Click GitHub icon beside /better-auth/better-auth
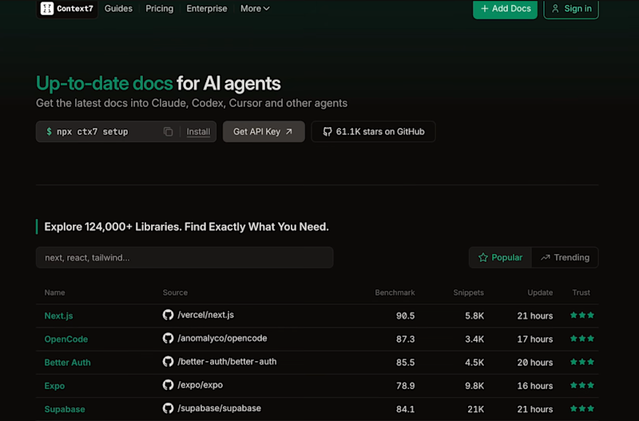 tap(168, 362)
